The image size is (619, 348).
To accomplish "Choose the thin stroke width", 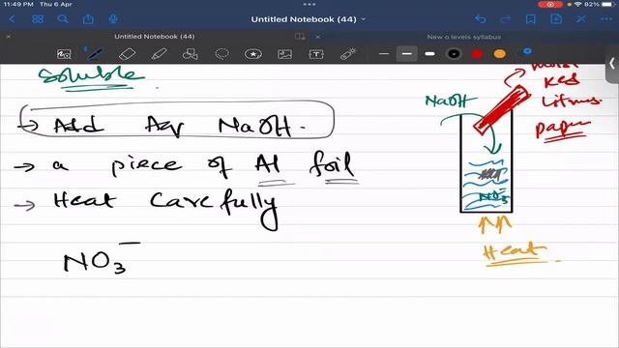I will [x=384, y=54].
